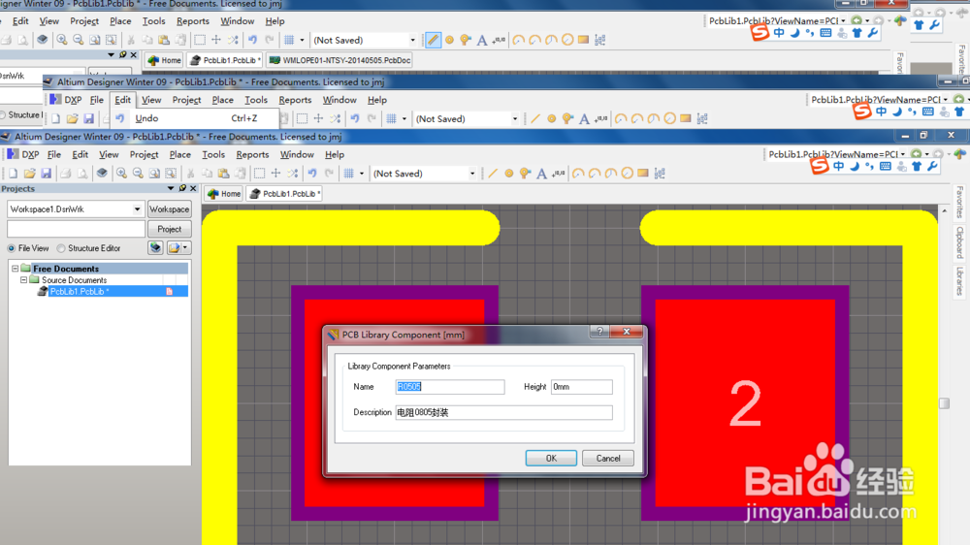This screenshot has height=545, width=970.
Task: Select Place String (A) tool in front window
Action: click(x=542, y=174)
